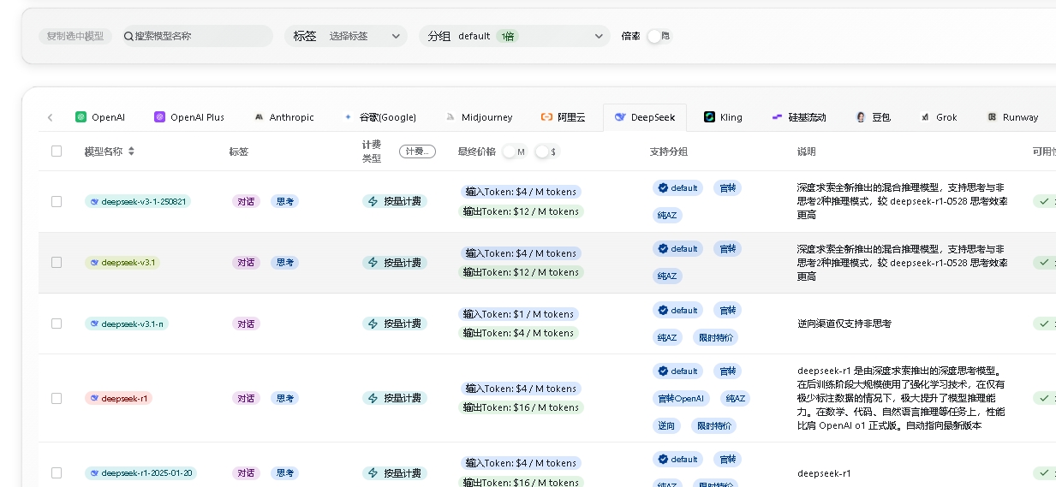Click green availability checkmark for deepseek-r1

[x=1044, y=398]
